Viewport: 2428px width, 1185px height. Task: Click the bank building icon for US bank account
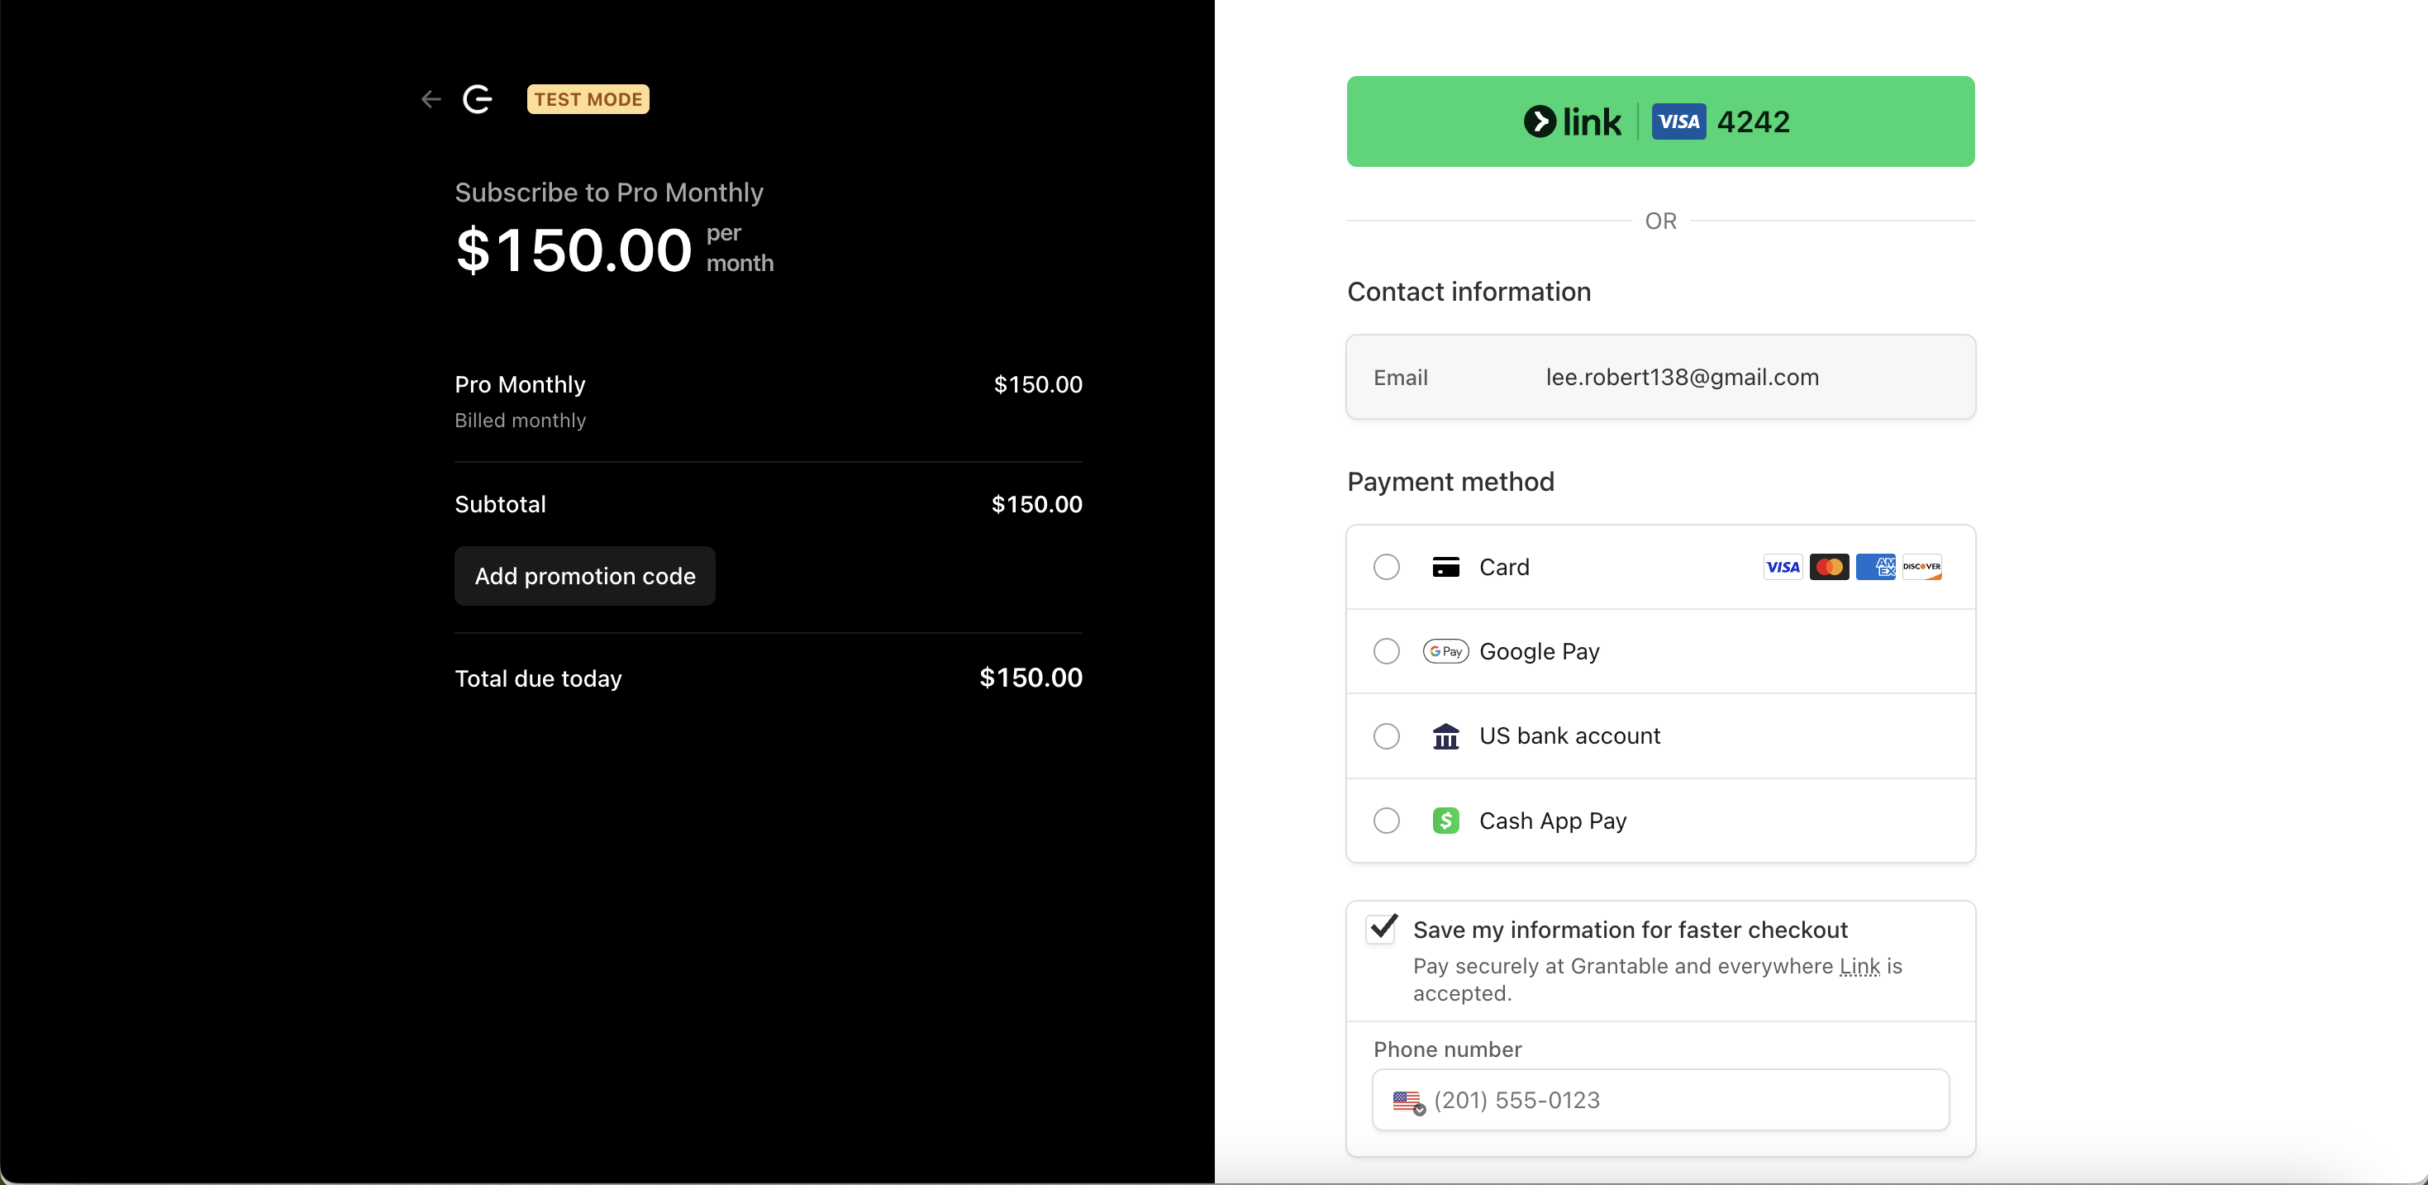(1446, 736)
